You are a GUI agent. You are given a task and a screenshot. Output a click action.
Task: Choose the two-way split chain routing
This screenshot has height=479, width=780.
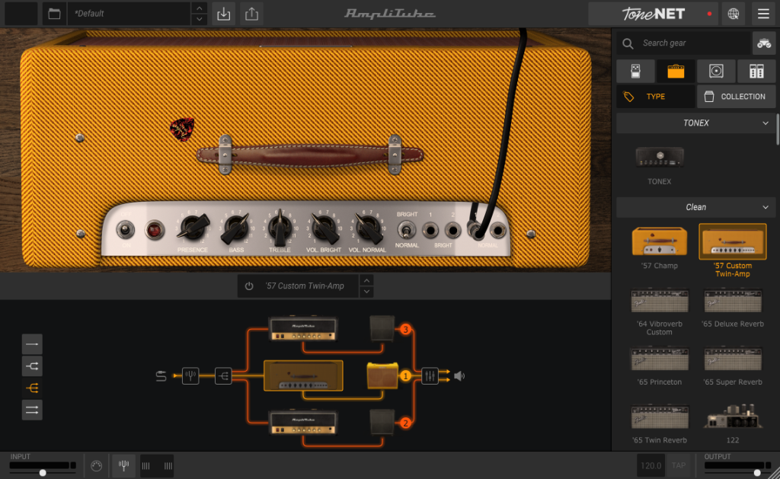[32, 366]
